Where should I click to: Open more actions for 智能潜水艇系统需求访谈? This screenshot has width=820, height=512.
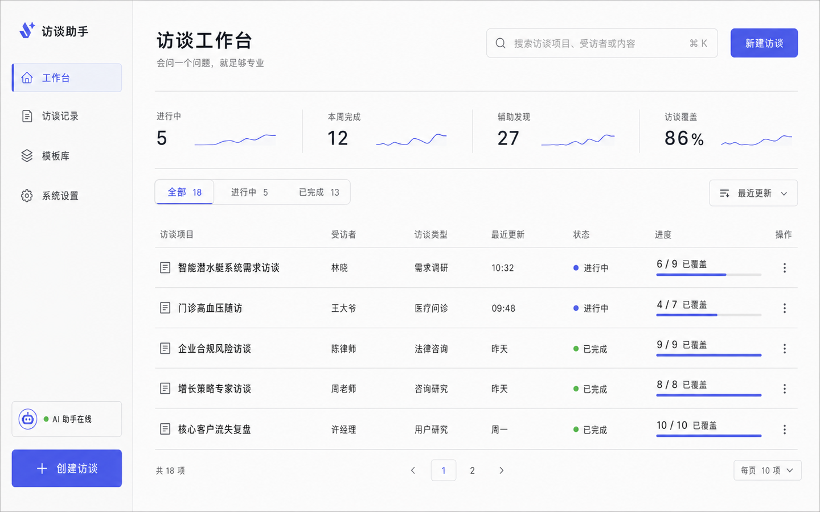point(784,268)
